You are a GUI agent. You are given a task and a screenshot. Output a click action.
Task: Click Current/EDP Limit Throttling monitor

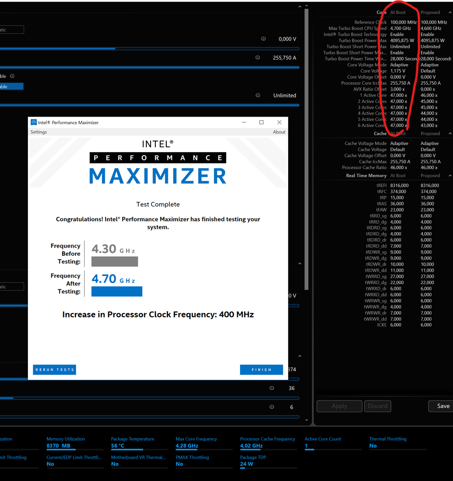pyautogui.click(x=75, y=461)
